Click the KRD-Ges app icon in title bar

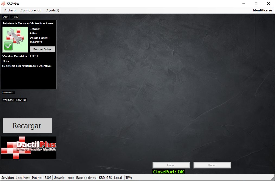3,4
